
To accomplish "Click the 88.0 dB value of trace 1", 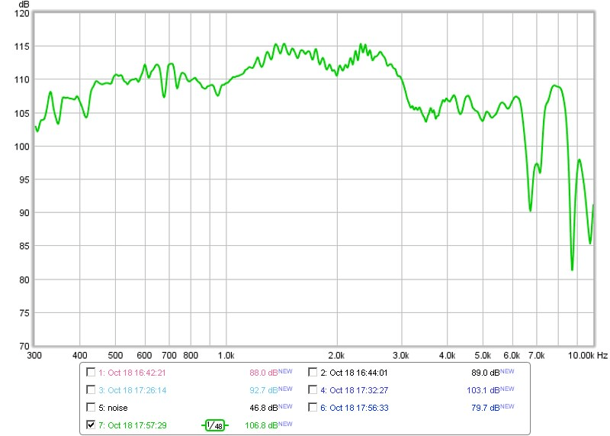I will coord(263,373).
